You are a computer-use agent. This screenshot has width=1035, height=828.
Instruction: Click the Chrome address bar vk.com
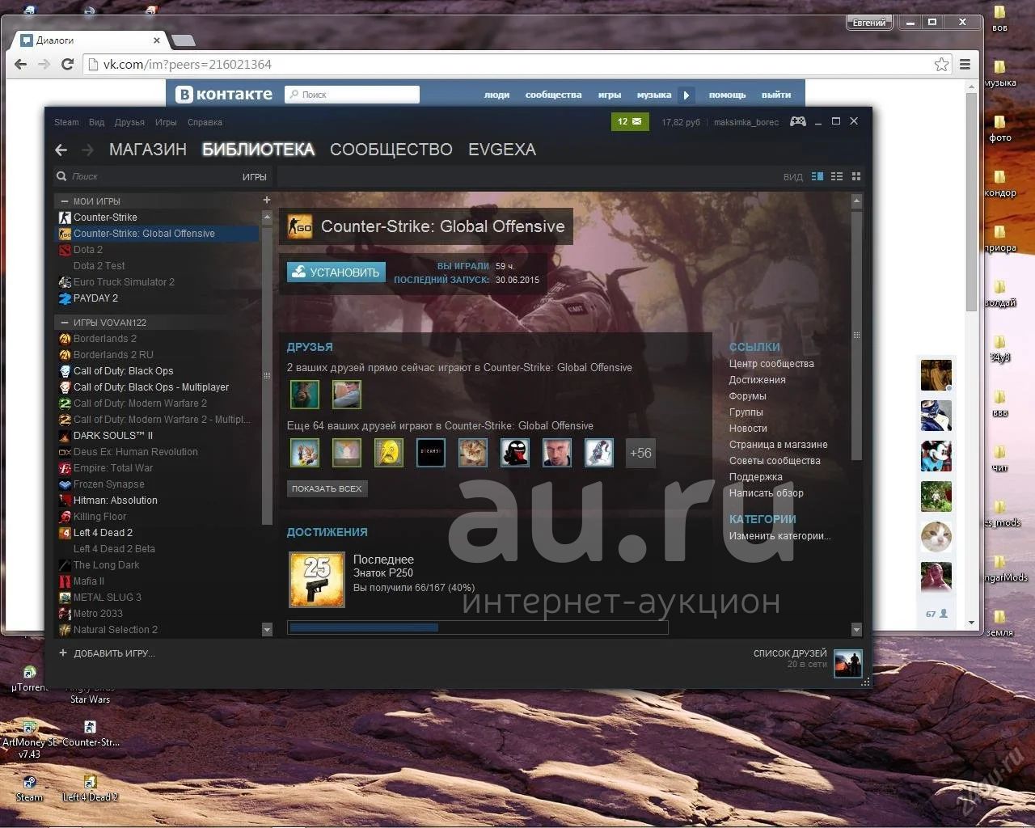point(517,64)
